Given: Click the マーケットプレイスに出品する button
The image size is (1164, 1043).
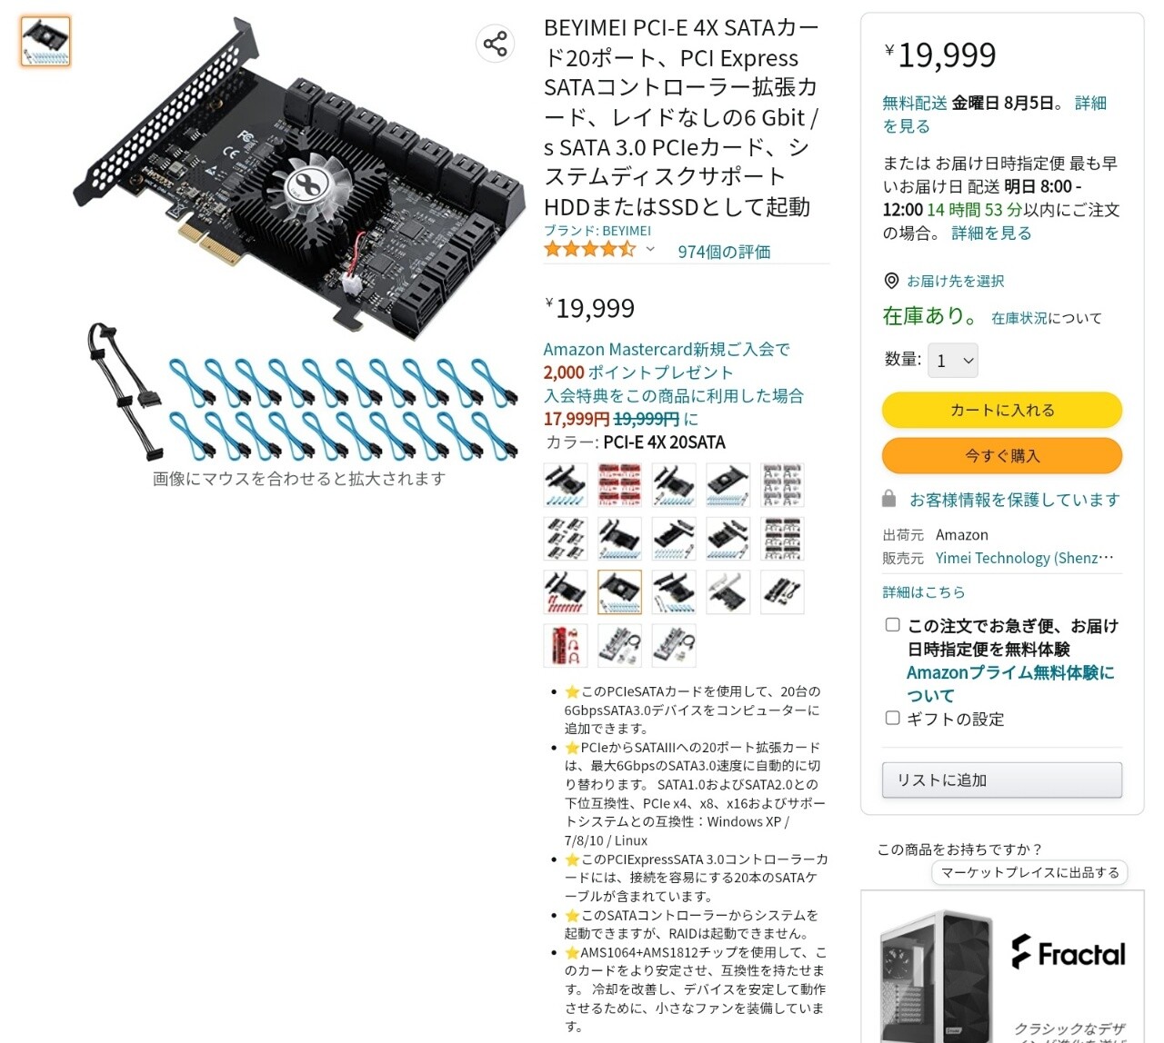Looking at the screenshot, I should click(x=1029, y=872).
